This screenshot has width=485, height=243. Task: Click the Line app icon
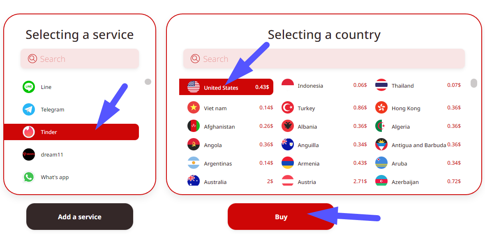29,87
